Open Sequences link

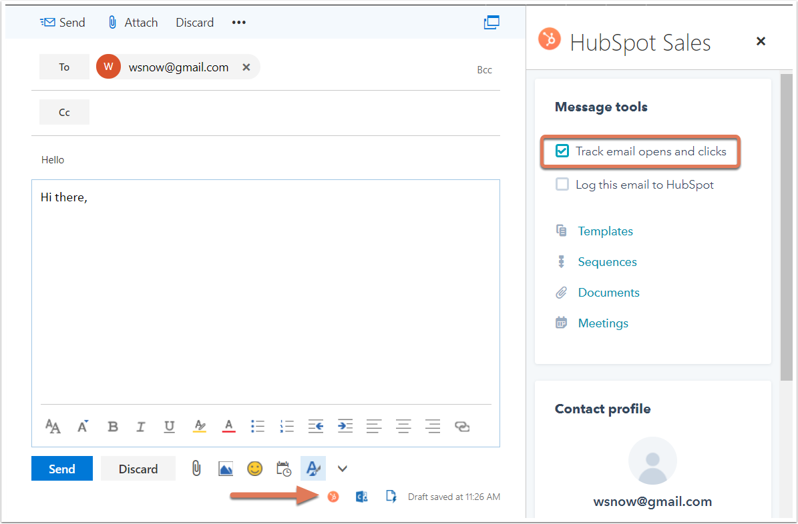pyautogui.click(x=607, y=262)
